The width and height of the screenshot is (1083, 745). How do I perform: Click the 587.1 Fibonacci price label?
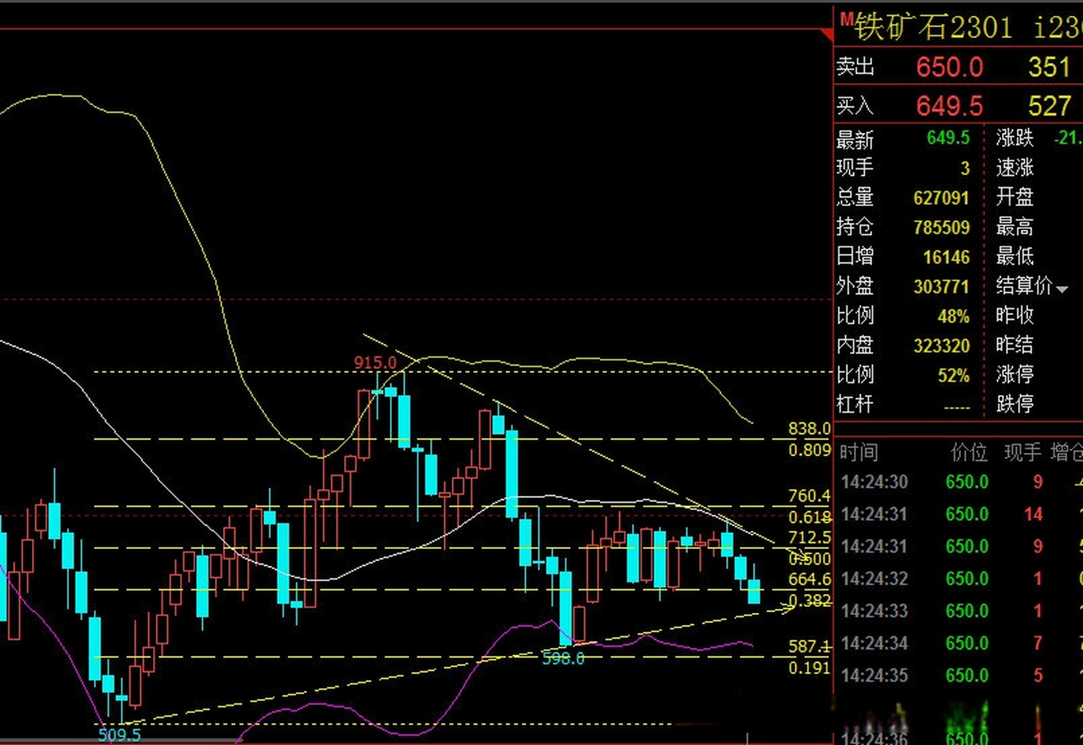coord(809,646)
